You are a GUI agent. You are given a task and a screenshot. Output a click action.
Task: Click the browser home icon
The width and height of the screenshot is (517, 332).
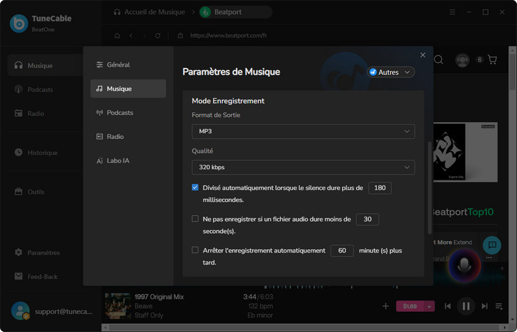pos(117,36)
